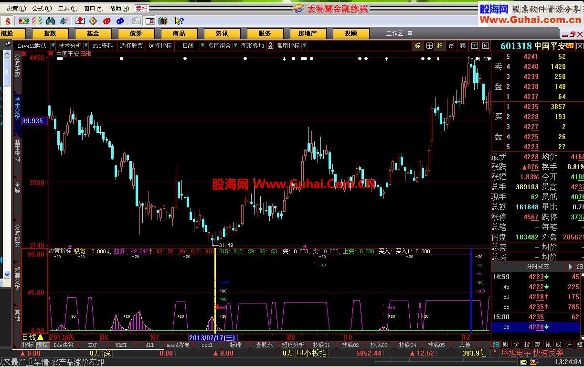The image size is (584, 367).
Task: Open the binoculars stock search tool
Action: click(51, 21)
